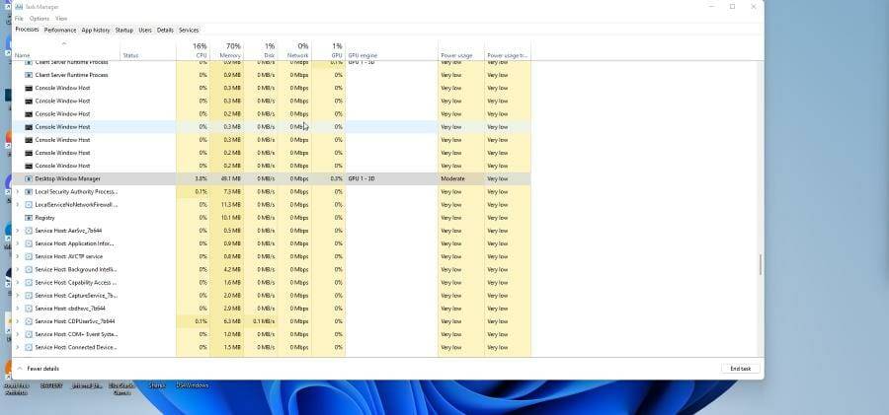This screenshot has height=415, width=889.
Task: Sort processes by Disk column
Action: point(260,50)
